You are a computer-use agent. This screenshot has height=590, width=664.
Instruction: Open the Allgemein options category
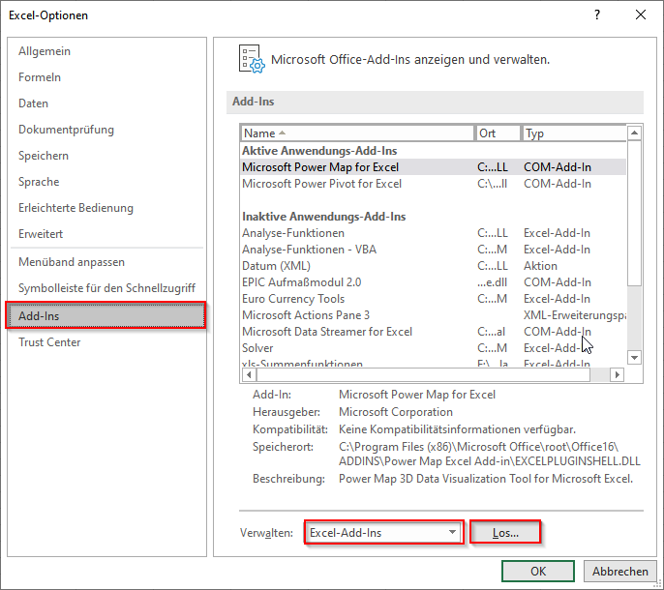click(106, 51)
